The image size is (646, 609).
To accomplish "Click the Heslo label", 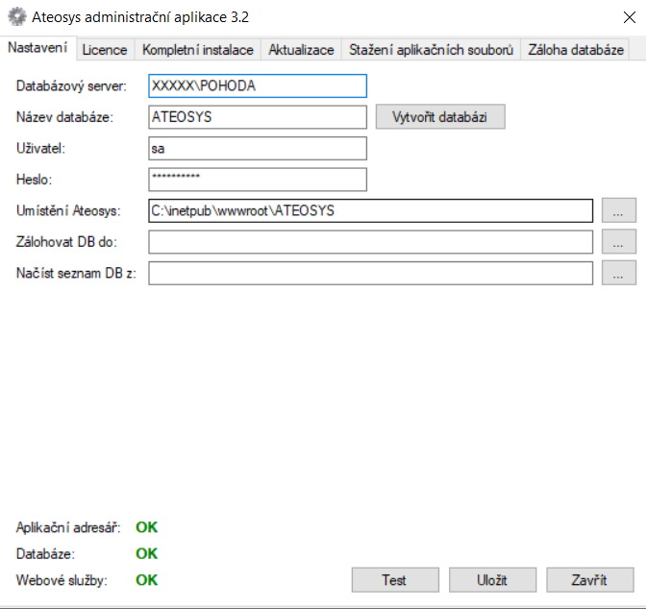I will pos(34,180).
